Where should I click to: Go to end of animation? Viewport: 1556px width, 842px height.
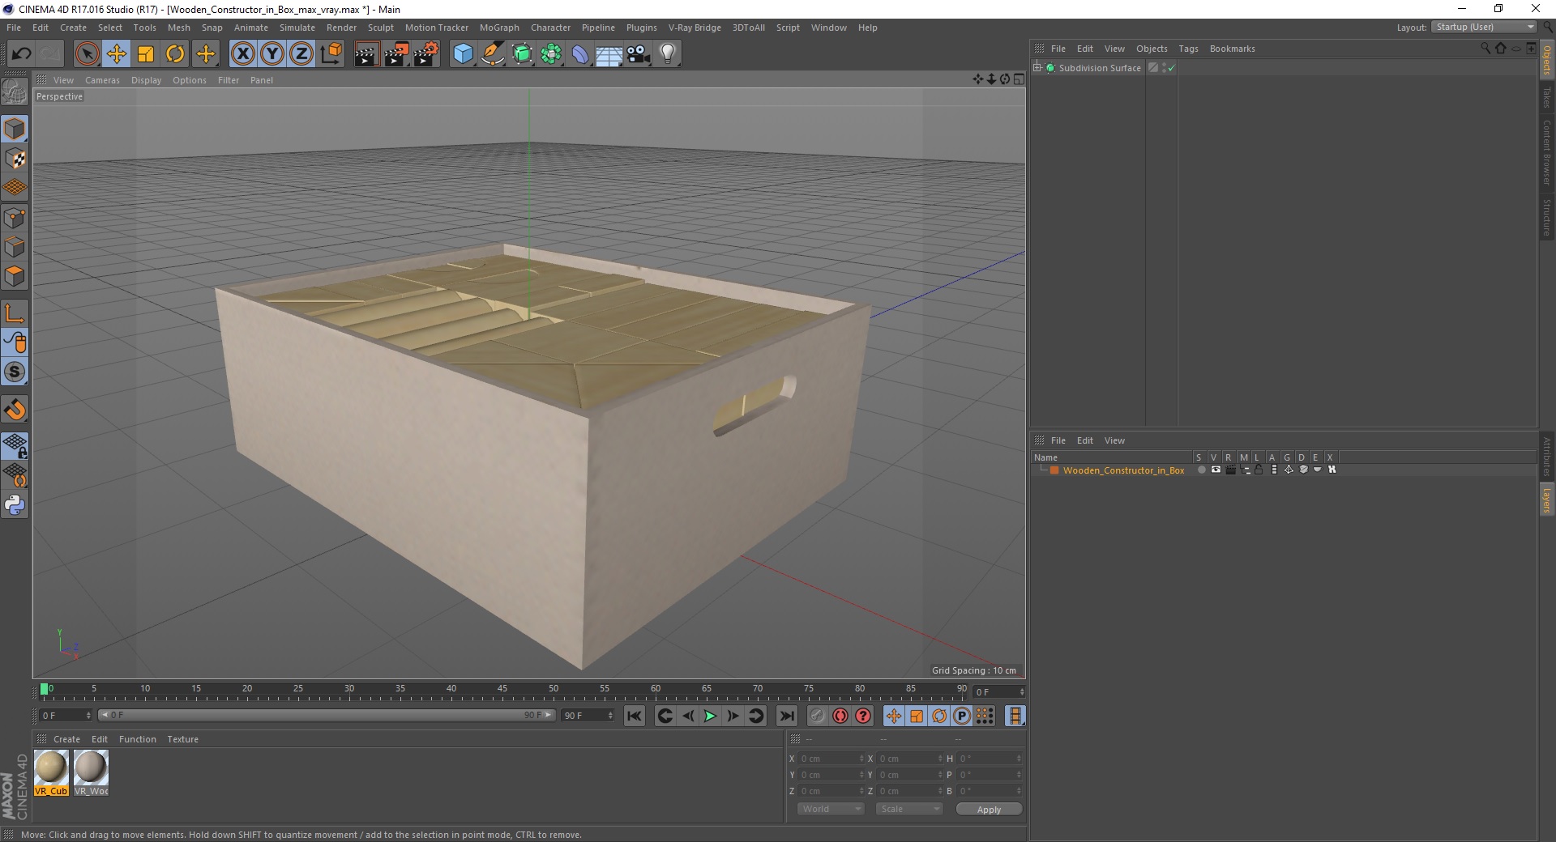(787, 716)
